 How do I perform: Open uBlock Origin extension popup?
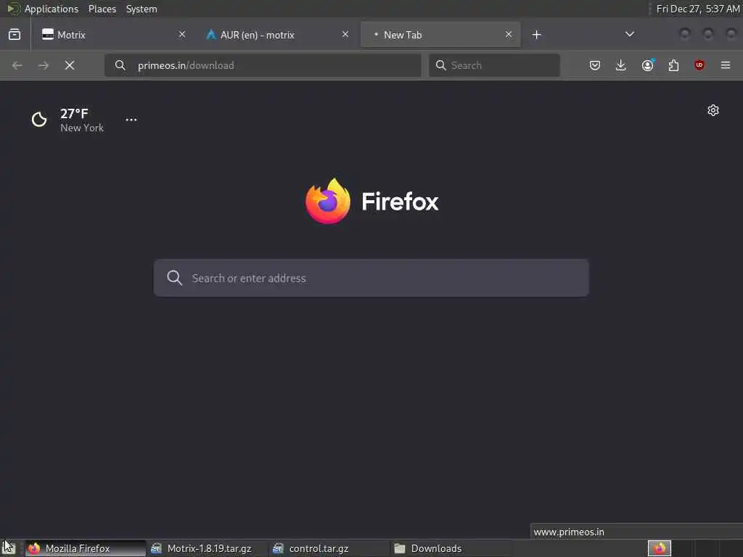point(699,65)
